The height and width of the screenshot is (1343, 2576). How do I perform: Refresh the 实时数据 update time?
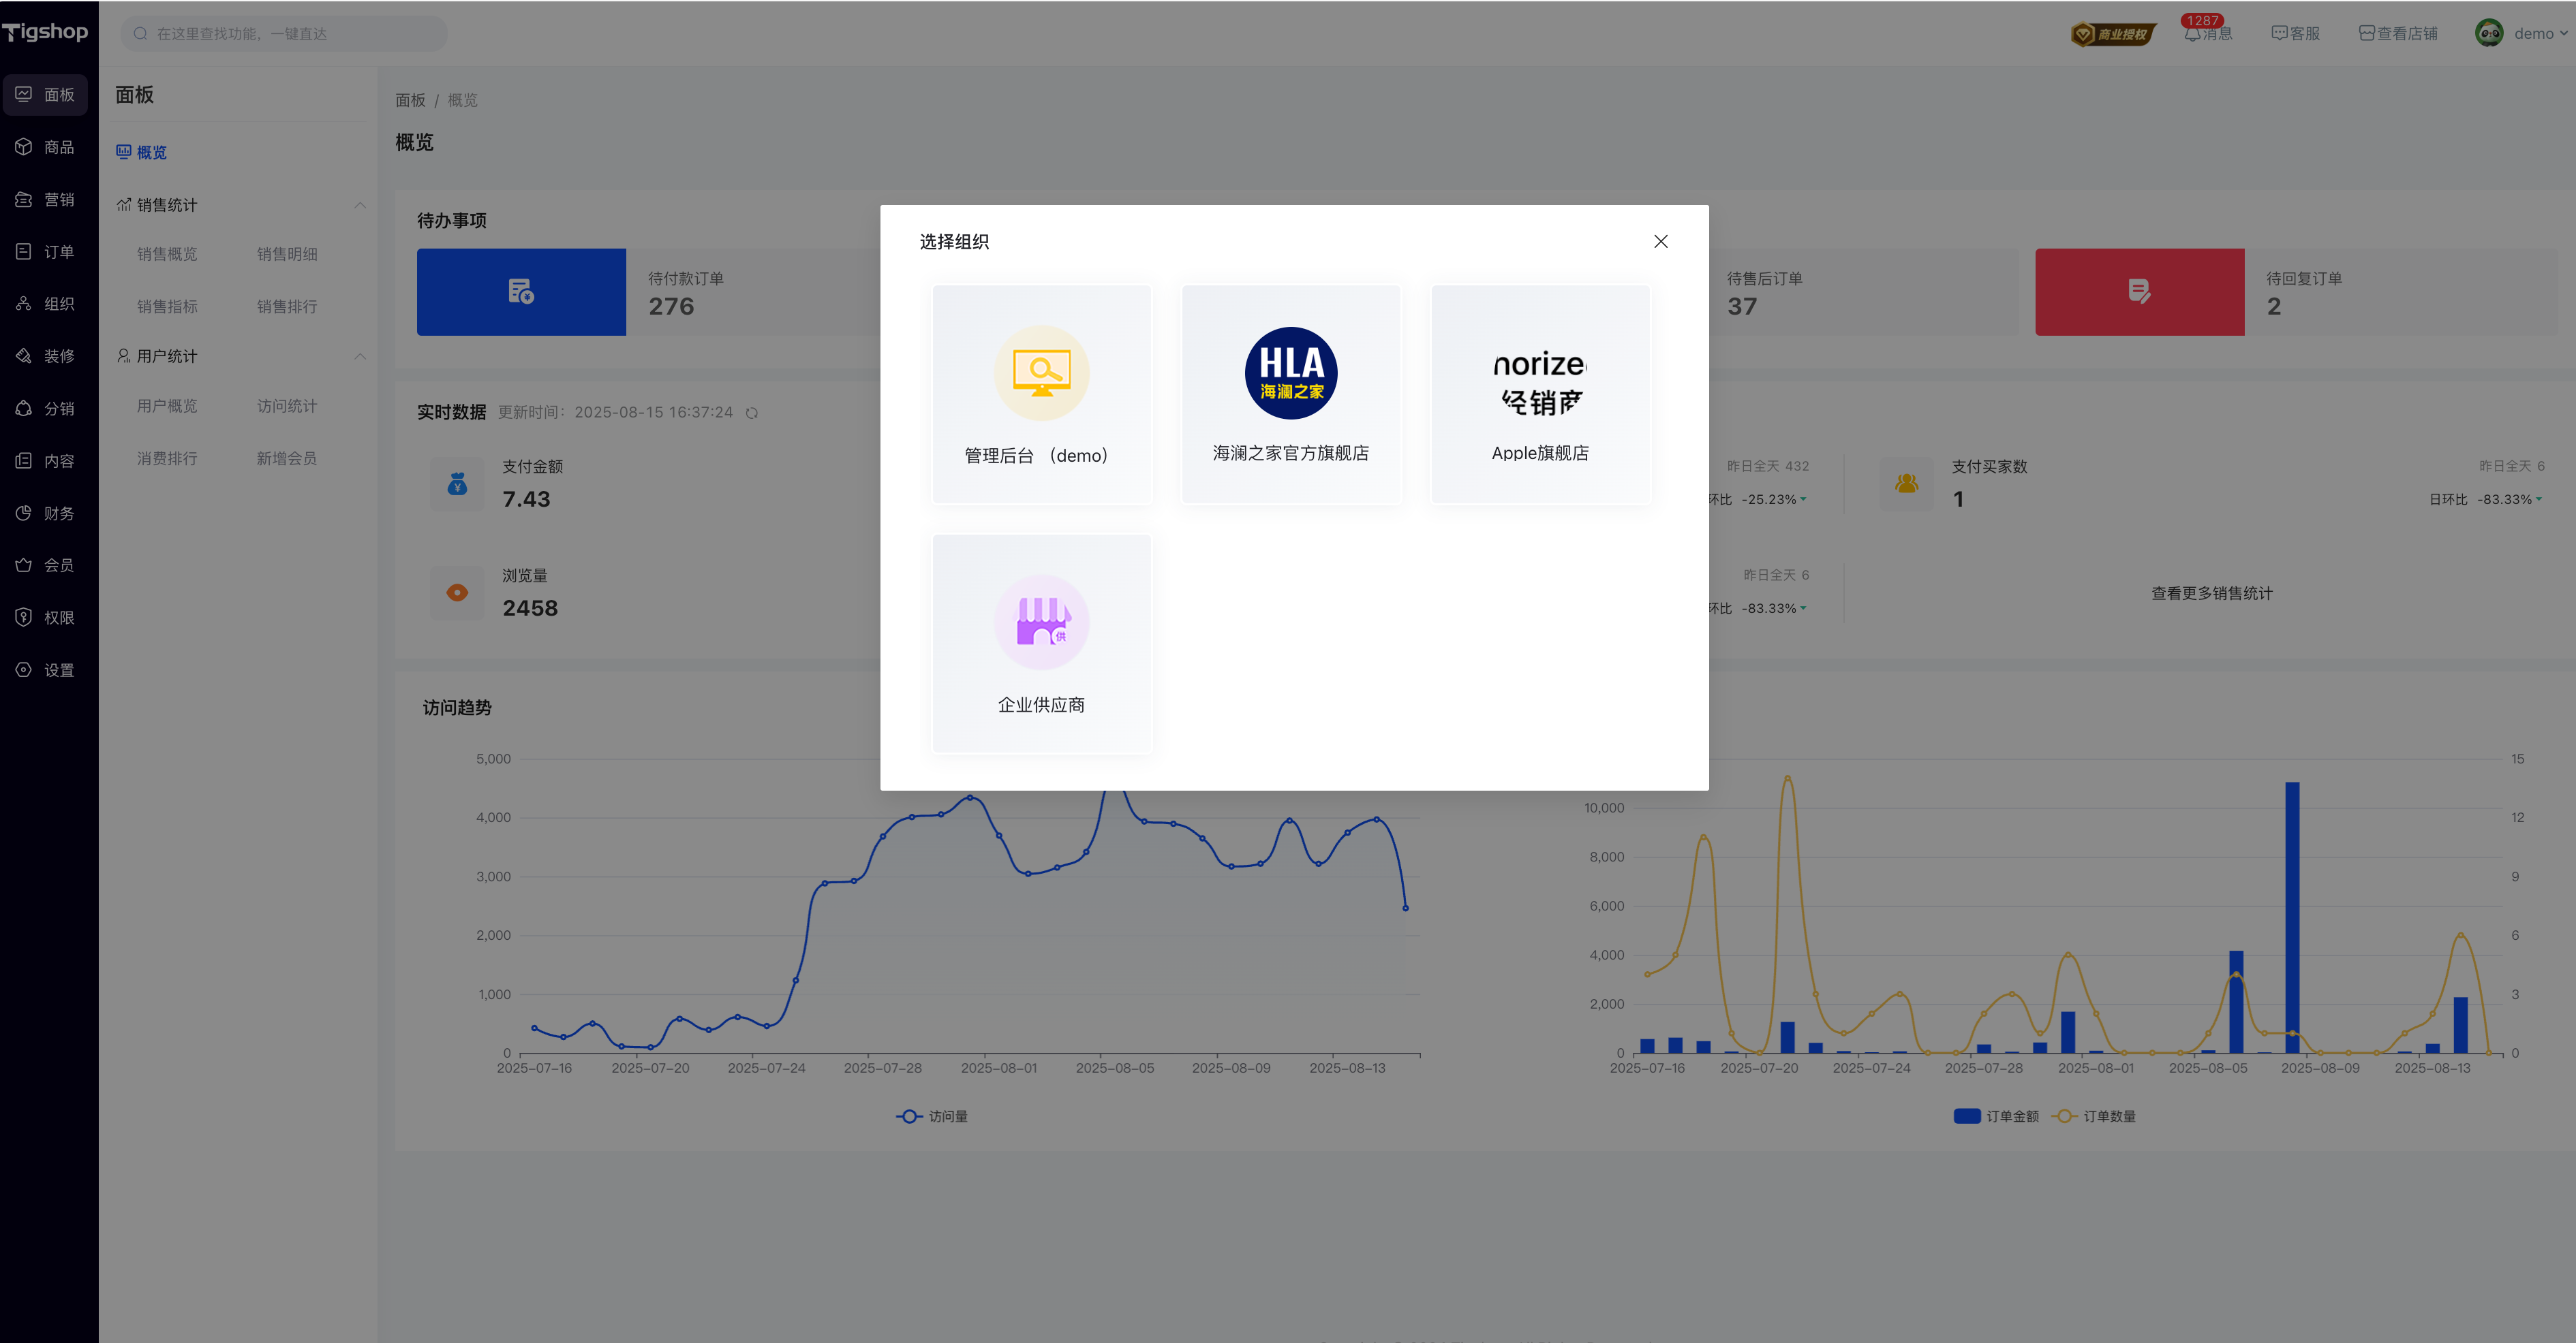click(x=752, y=413)
